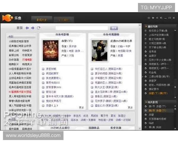Screen dimensions: 178x143
Task: Click 更多 under the movie chart
Action: (x=81, y=108)
